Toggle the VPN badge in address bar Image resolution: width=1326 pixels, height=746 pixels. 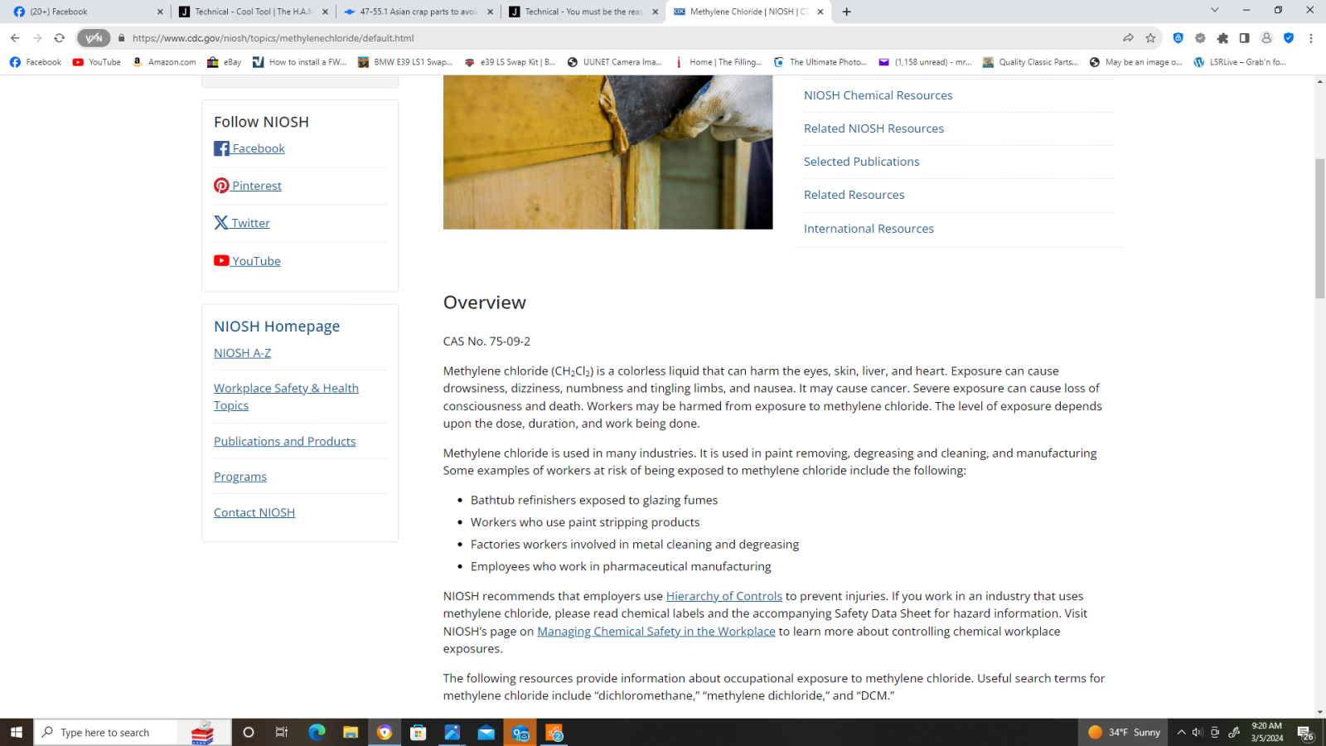pos(94,38)
